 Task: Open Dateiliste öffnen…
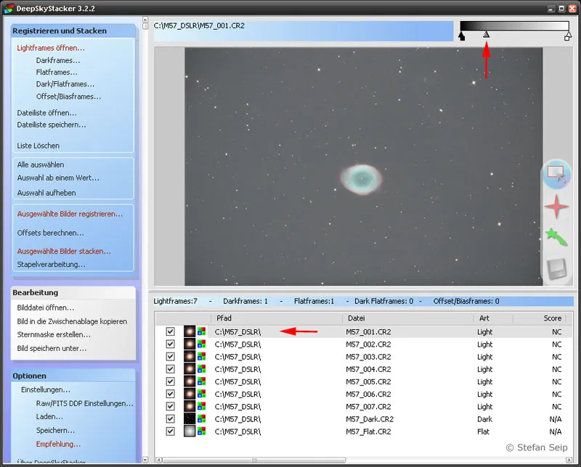tap(46, 113)
